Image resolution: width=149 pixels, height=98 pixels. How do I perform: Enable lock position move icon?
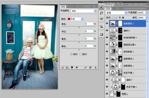pos(120,18)
